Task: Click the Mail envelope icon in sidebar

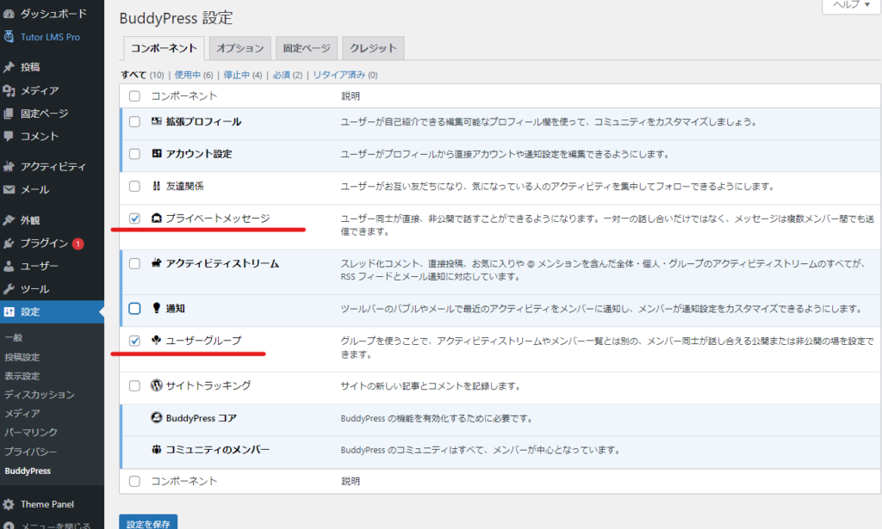Action: [9, 190]
